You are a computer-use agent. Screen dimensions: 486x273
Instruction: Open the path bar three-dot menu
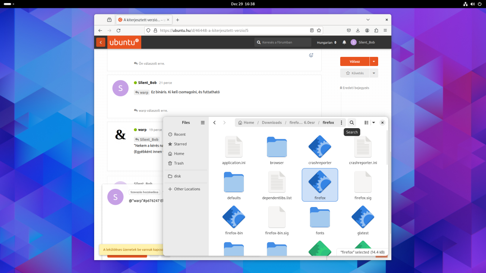pos(341,122)
